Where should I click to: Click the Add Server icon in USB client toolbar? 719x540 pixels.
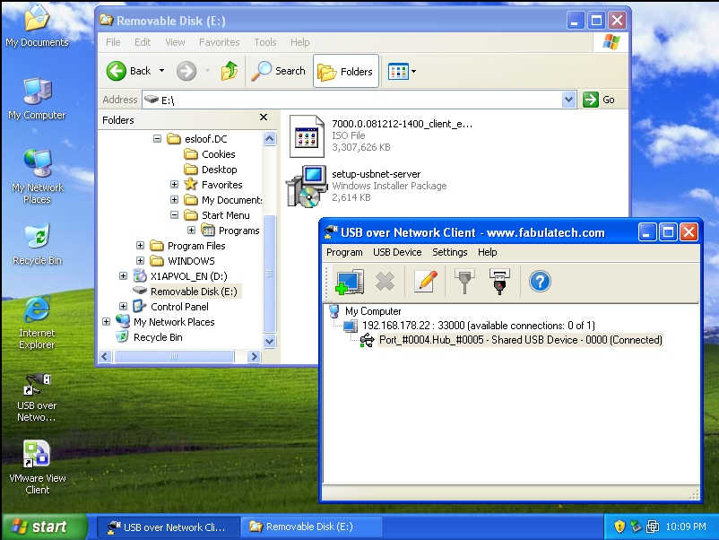[350, 282]
